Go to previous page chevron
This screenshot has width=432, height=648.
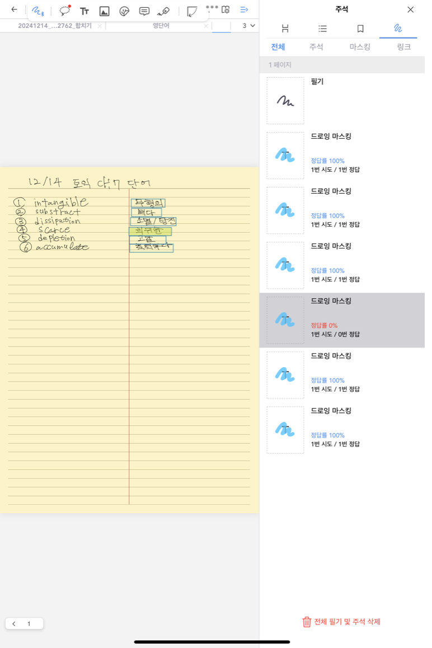click(14, 623)
